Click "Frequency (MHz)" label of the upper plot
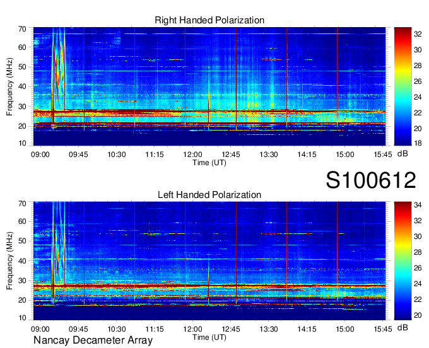This screenshot has width=429, height=348. (x=9, y=86)
